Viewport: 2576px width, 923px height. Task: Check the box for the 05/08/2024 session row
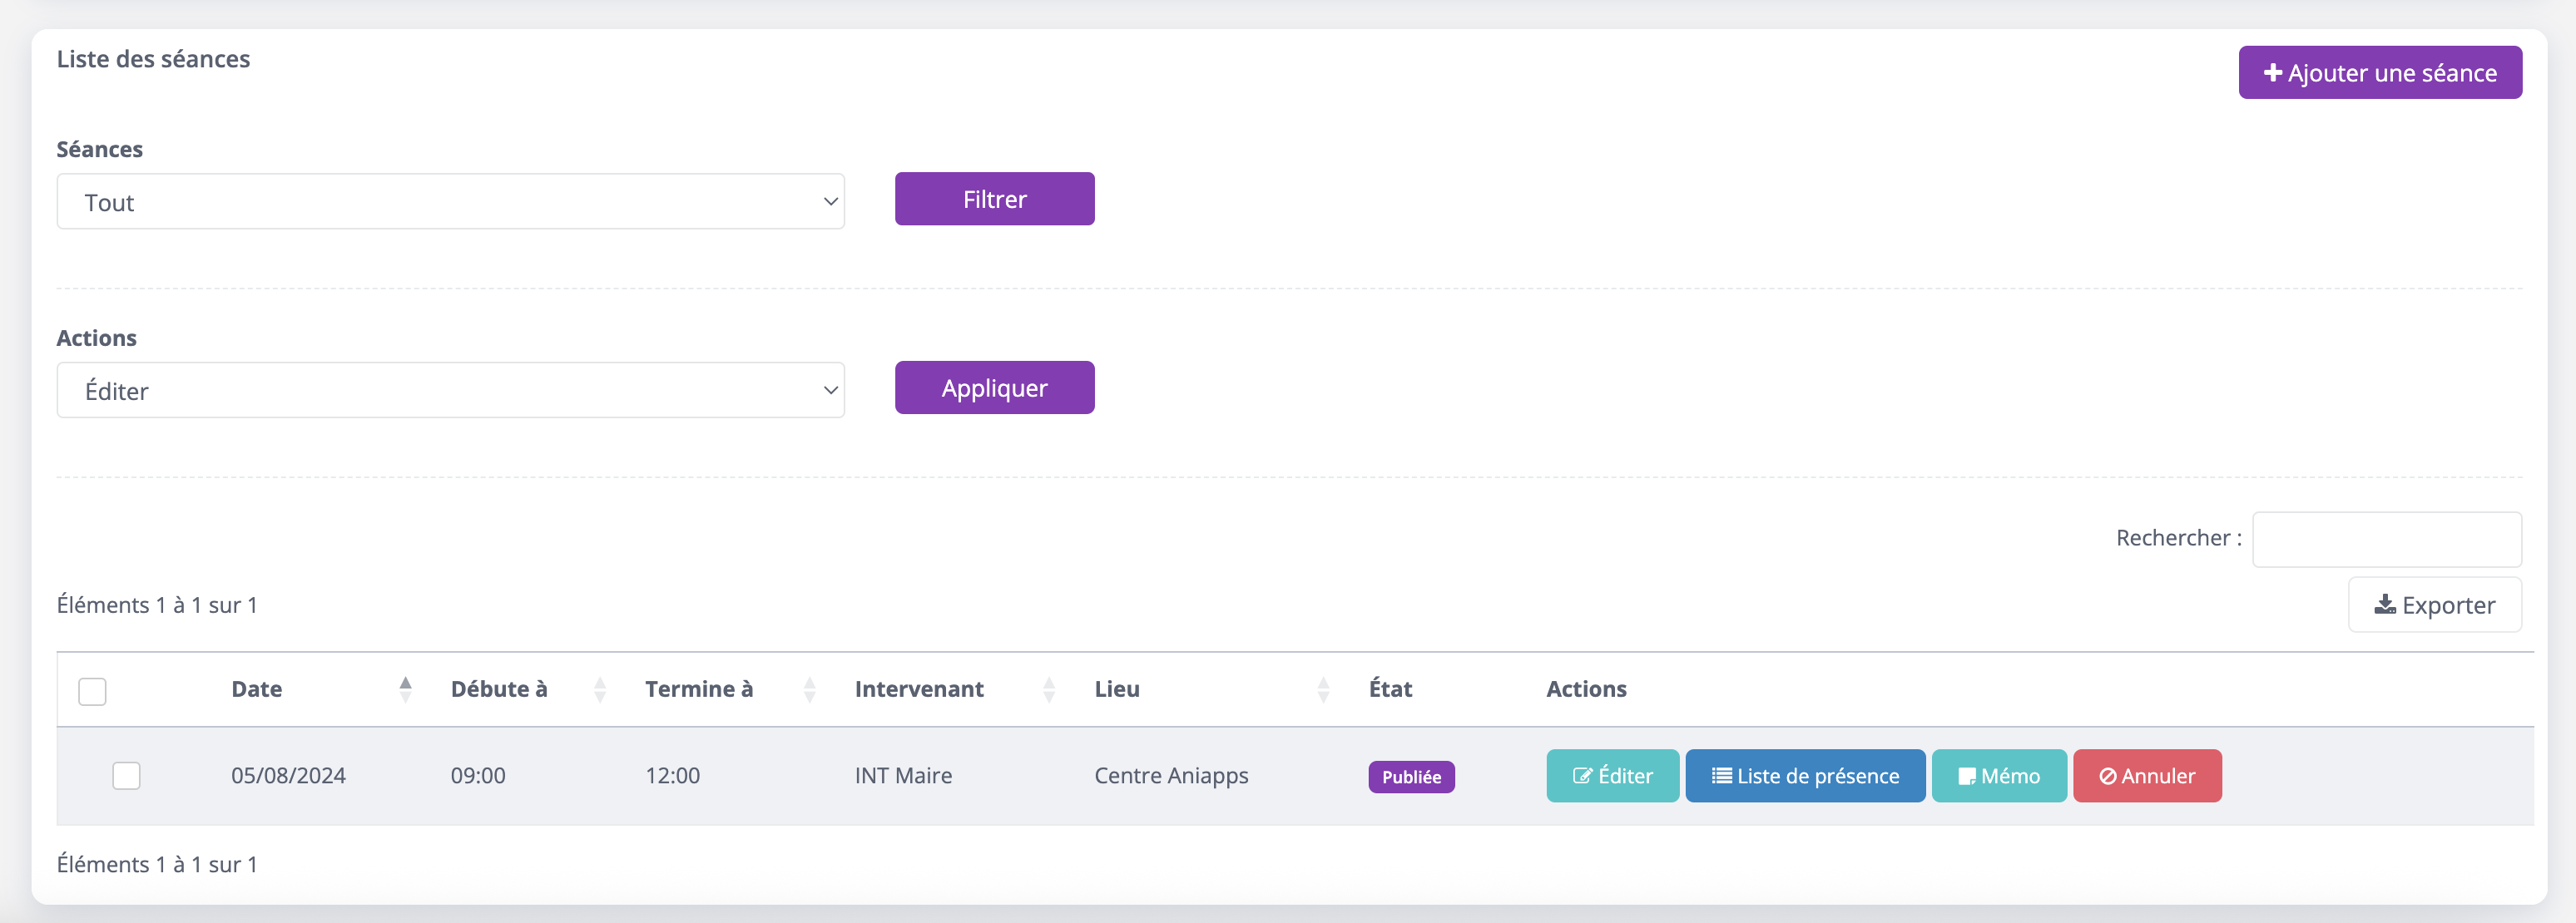tap(126, 775)
